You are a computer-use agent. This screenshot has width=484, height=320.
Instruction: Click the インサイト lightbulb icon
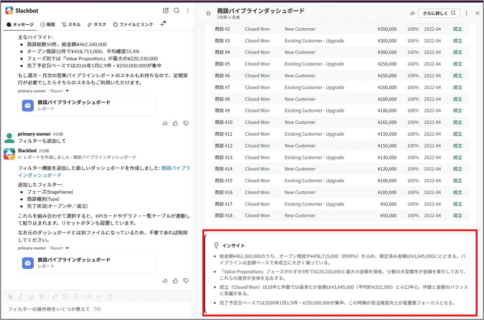(216, 245)
